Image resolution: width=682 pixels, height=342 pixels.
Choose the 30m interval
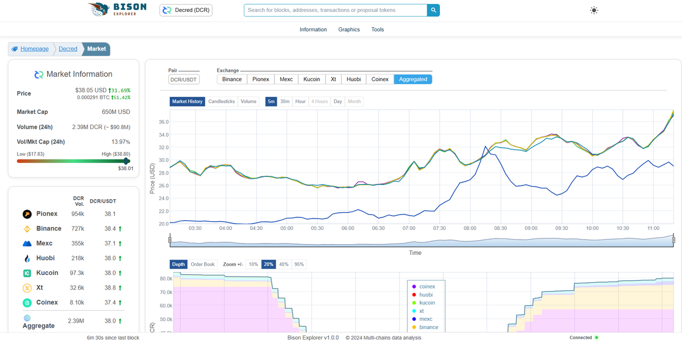pyautogui.click(x=285, y=102)
